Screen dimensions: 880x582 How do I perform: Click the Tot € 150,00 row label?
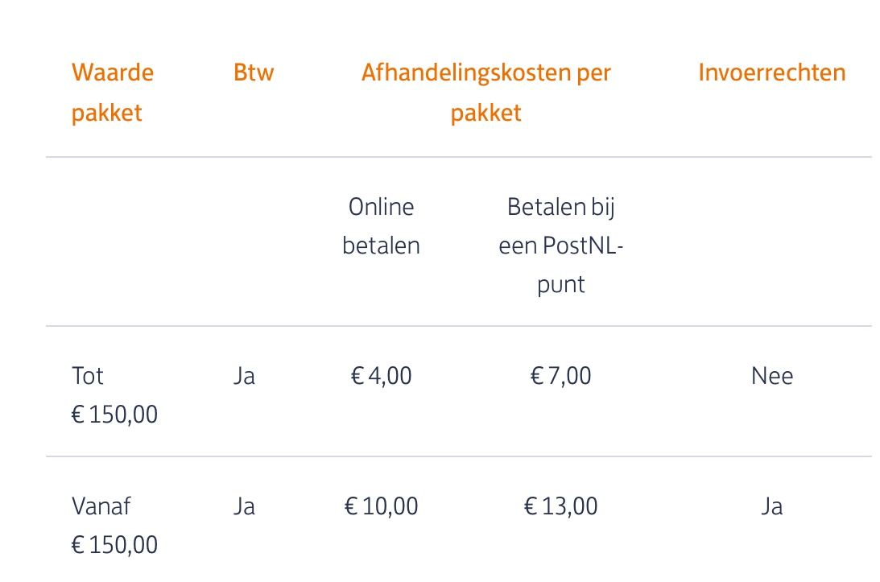point(114,395)
